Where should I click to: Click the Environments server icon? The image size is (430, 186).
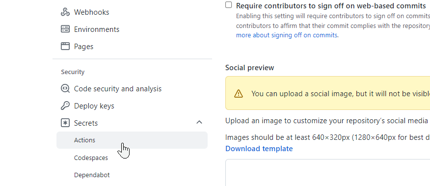pos(65,29)
